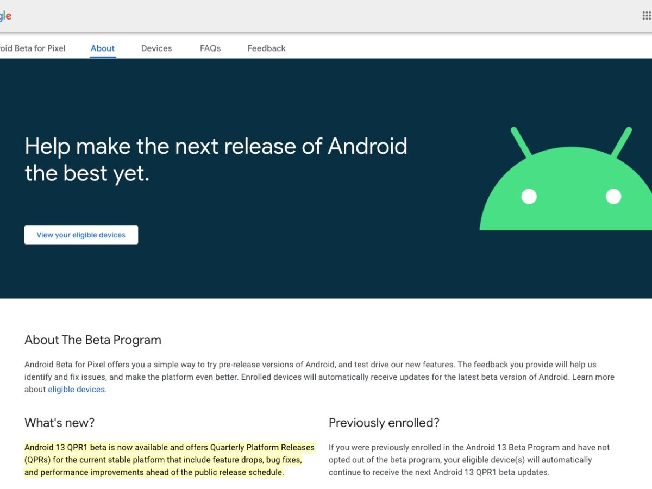Click the paragraph under Previously enrolled
This screenshot has width=652, height=489.
(469, 460)
